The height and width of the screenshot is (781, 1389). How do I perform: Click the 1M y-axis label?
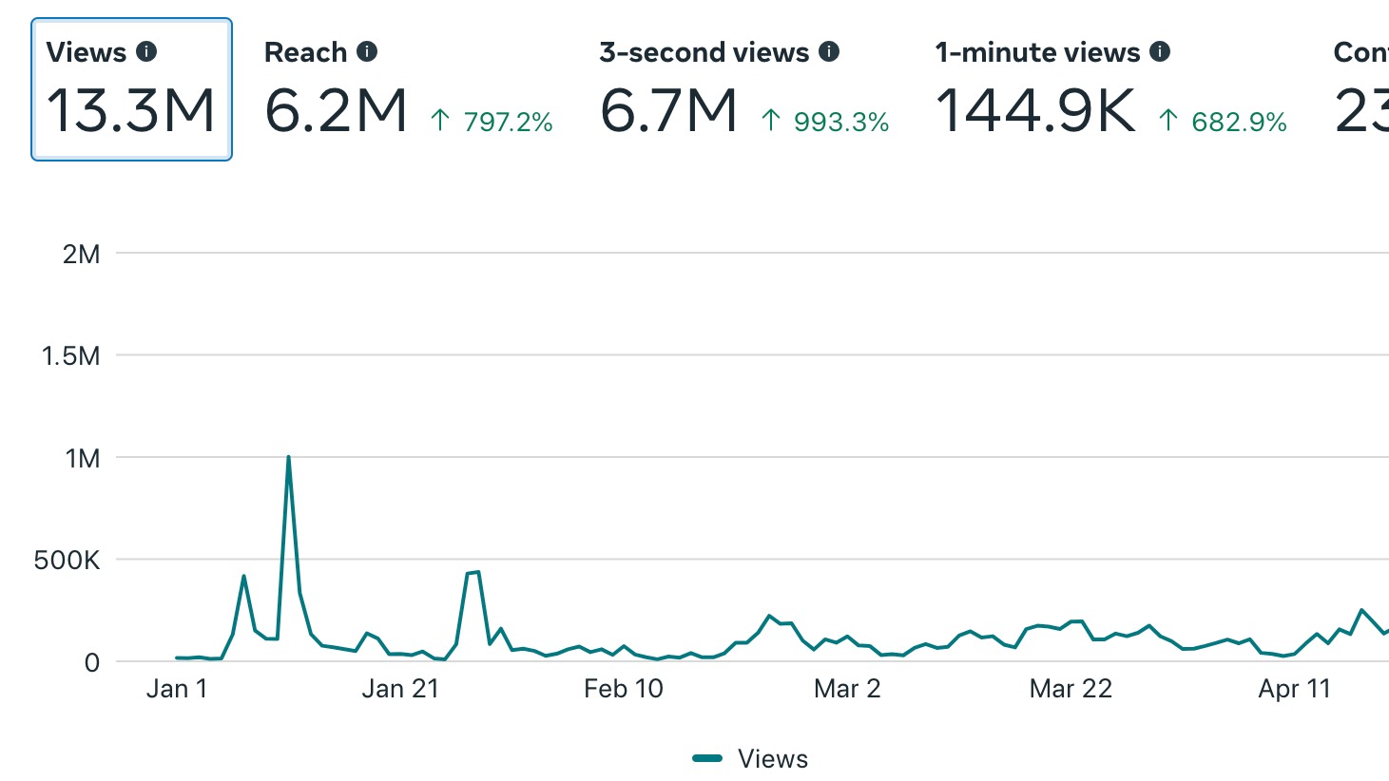coord(83,458)
